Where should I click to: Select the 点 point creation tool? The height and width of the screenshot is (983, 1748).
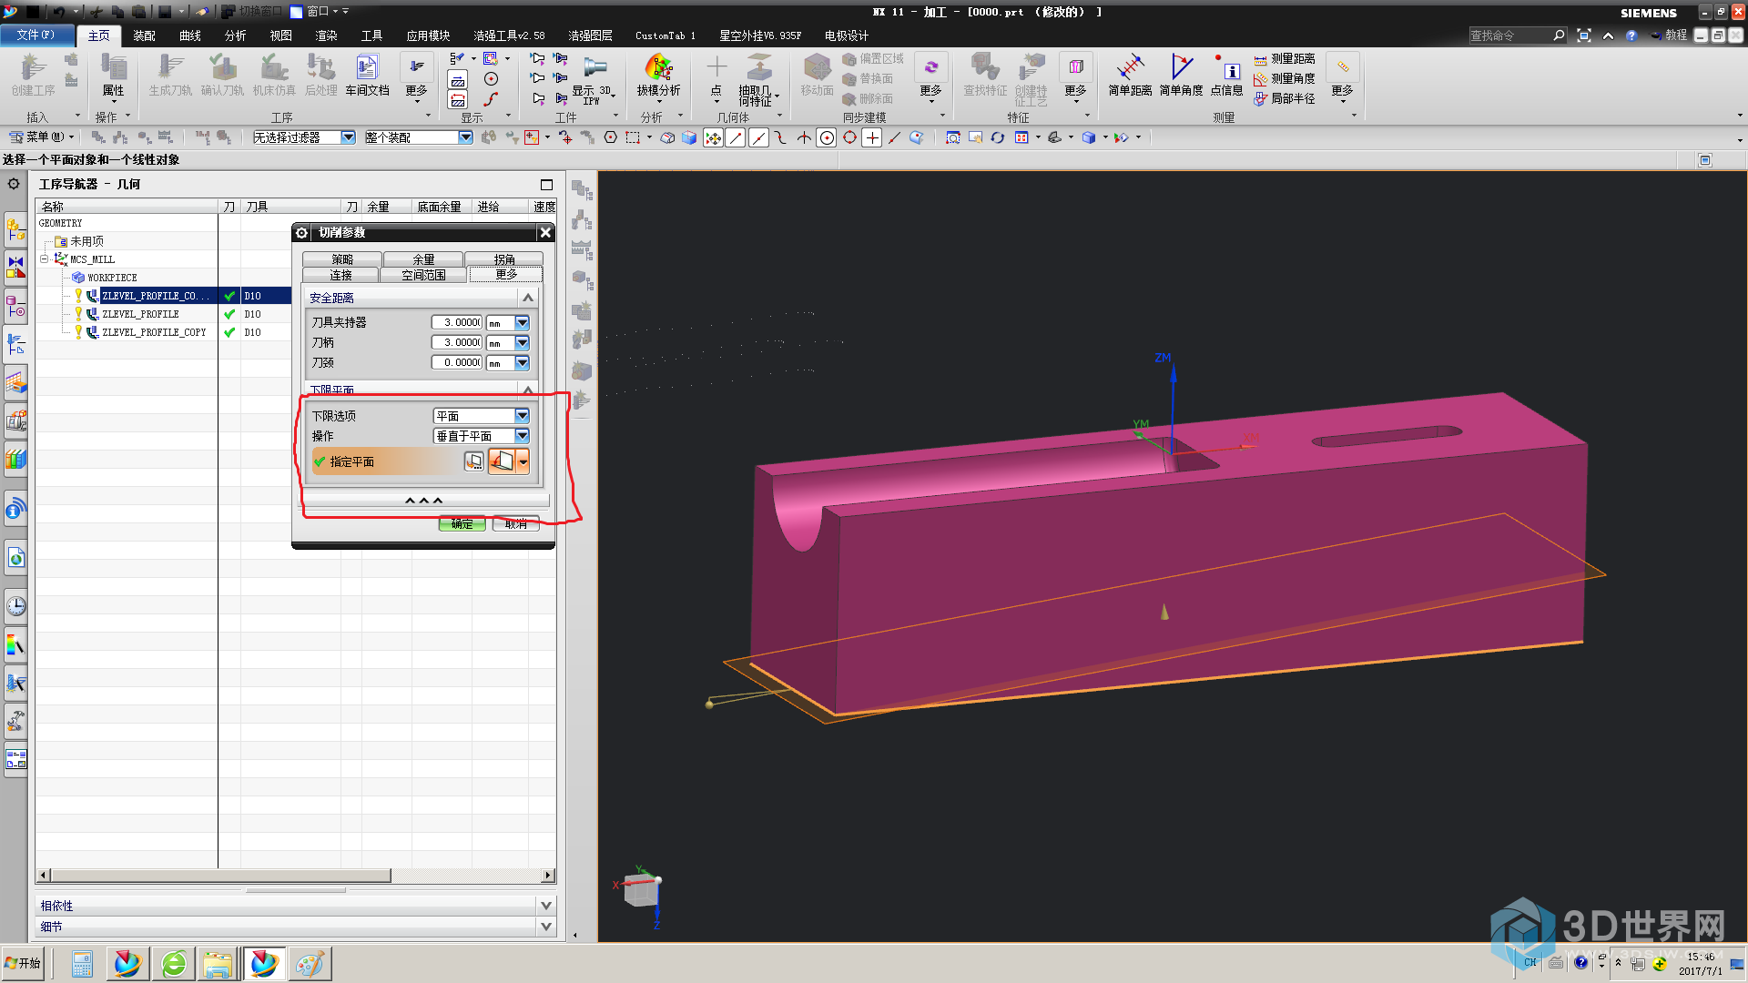[716, 75]
